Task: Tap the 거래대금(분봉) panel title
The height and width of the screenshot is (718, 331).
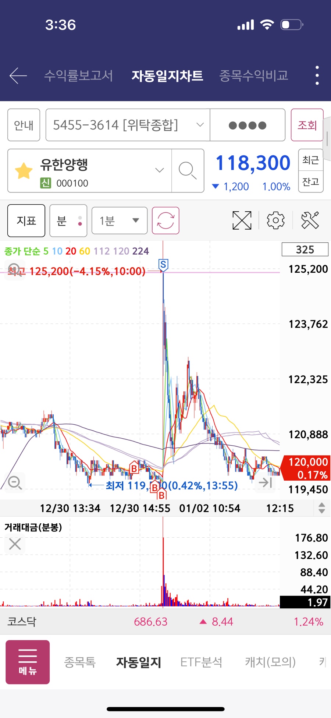Action: pyautogui.click(x=33, y=527)
